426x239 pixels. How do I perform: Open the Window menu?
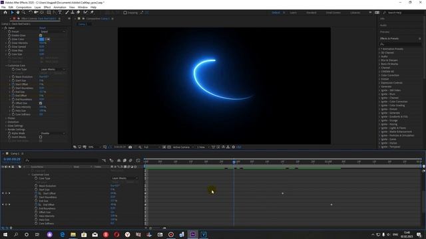pos(83,7)
